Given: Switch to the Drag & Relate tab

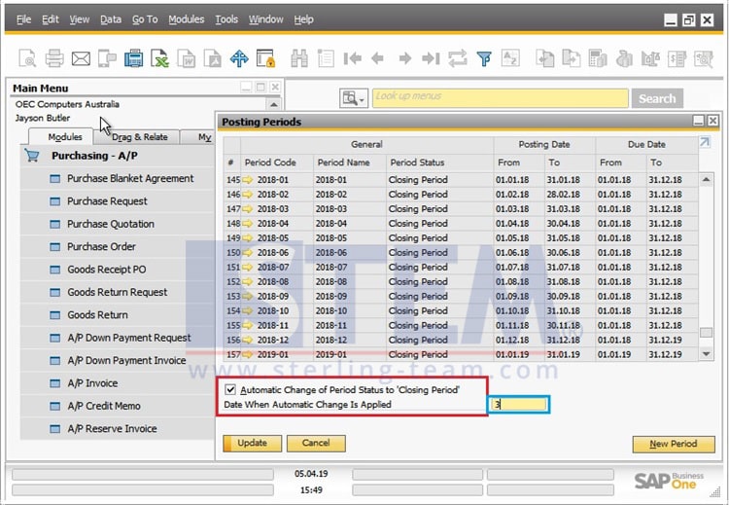Looking at the screenshot, I should point(138,137).
